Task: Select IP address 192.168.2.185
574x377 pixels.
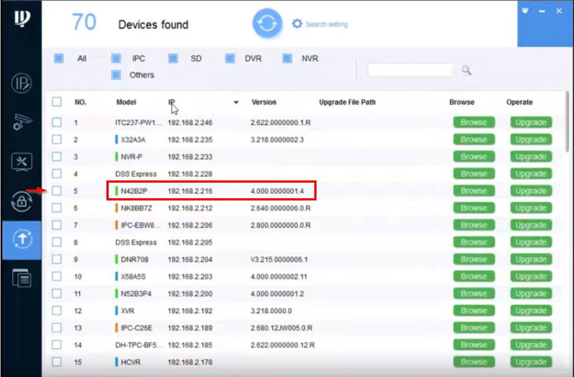Action: 190,345
